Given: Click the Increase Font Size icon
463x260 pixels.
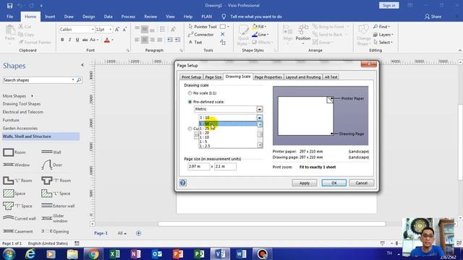Looking at the screenshot, I should click(117, 30).
